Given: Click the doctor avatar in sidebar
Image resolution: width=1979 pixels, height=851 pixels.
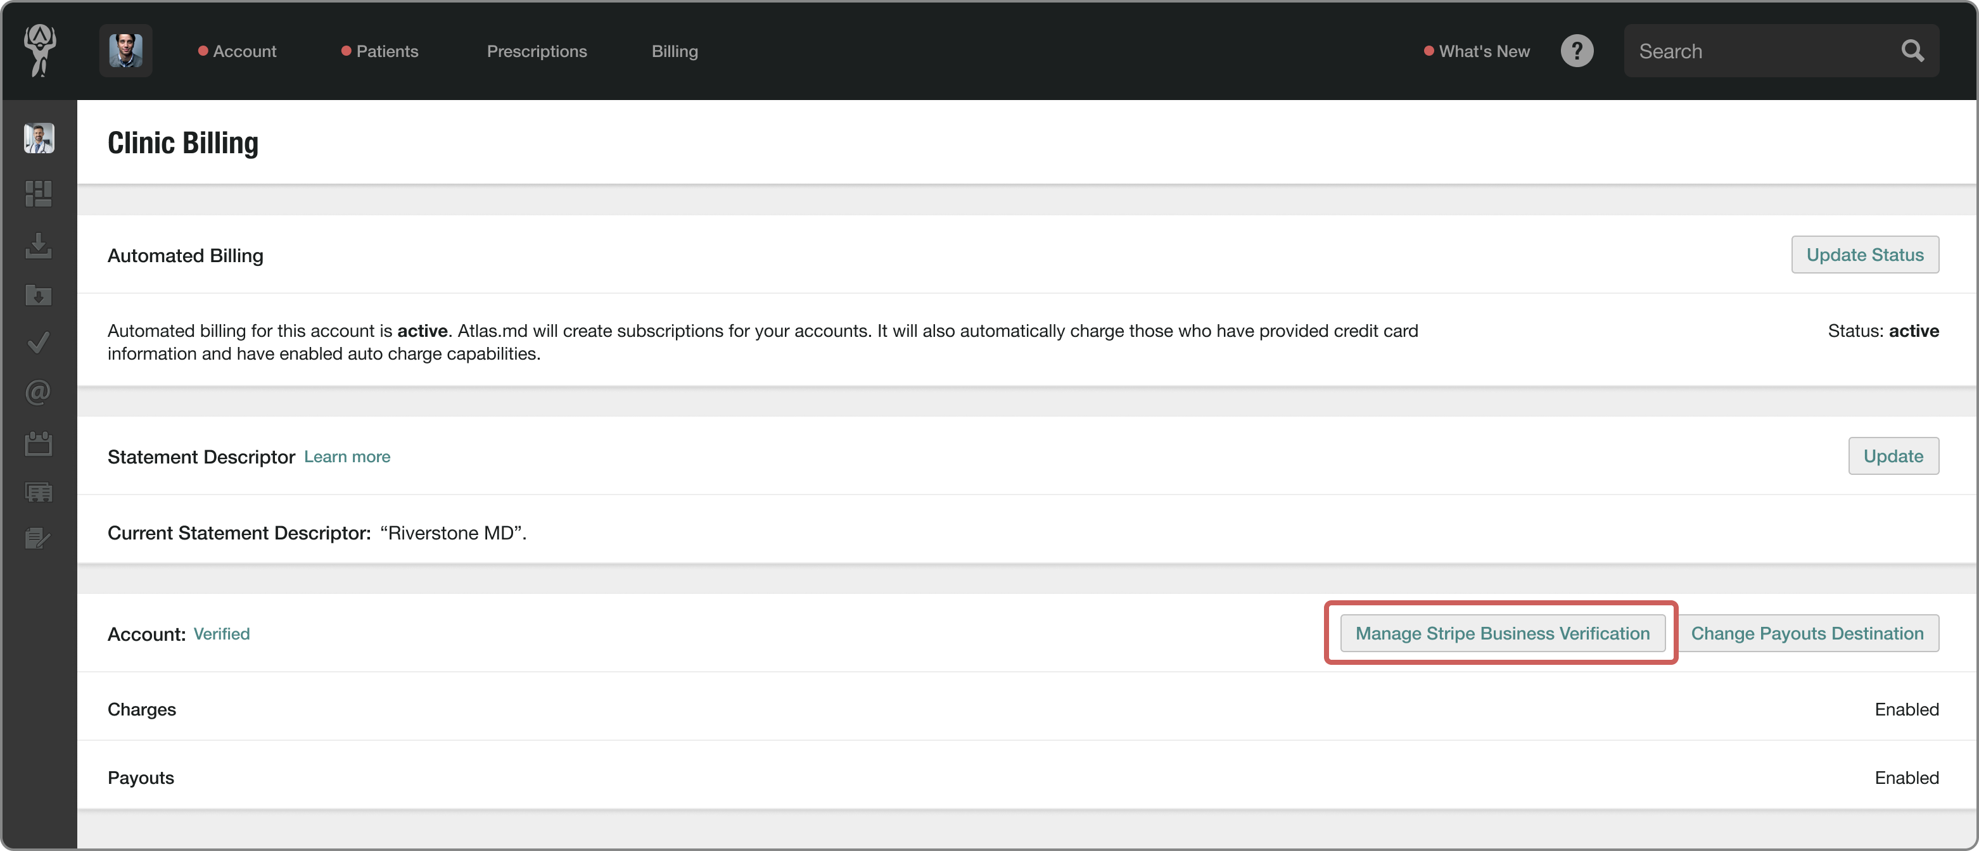Looking at the screenshot, I should [39, 138].
